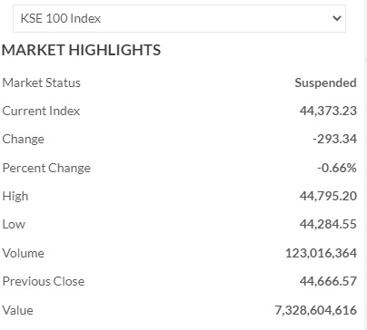Click the Volume label
367x330 pixels.
click(x=24, y=253)
